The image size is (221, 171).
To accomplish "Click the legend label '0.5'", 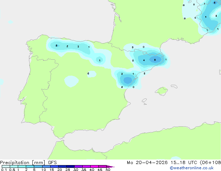I will pos(12,170).
